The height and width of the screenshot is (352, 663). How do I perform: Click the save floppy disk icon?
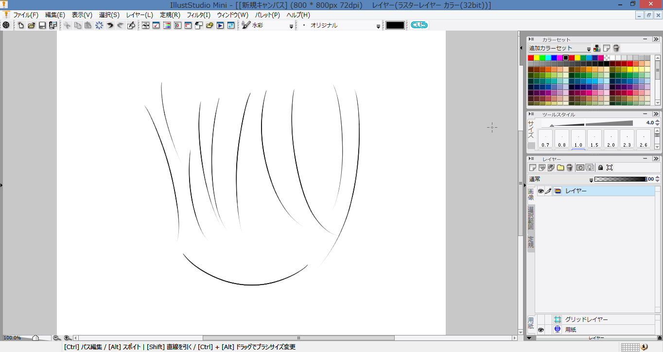pyautogui.click(x=42, y=25)
